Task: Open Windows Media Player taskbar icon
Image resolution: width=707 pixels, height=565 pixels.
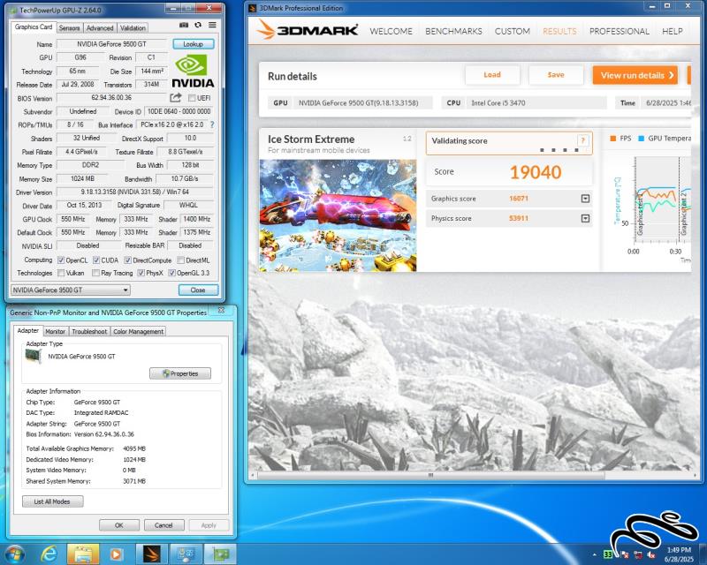Action: 116,554
